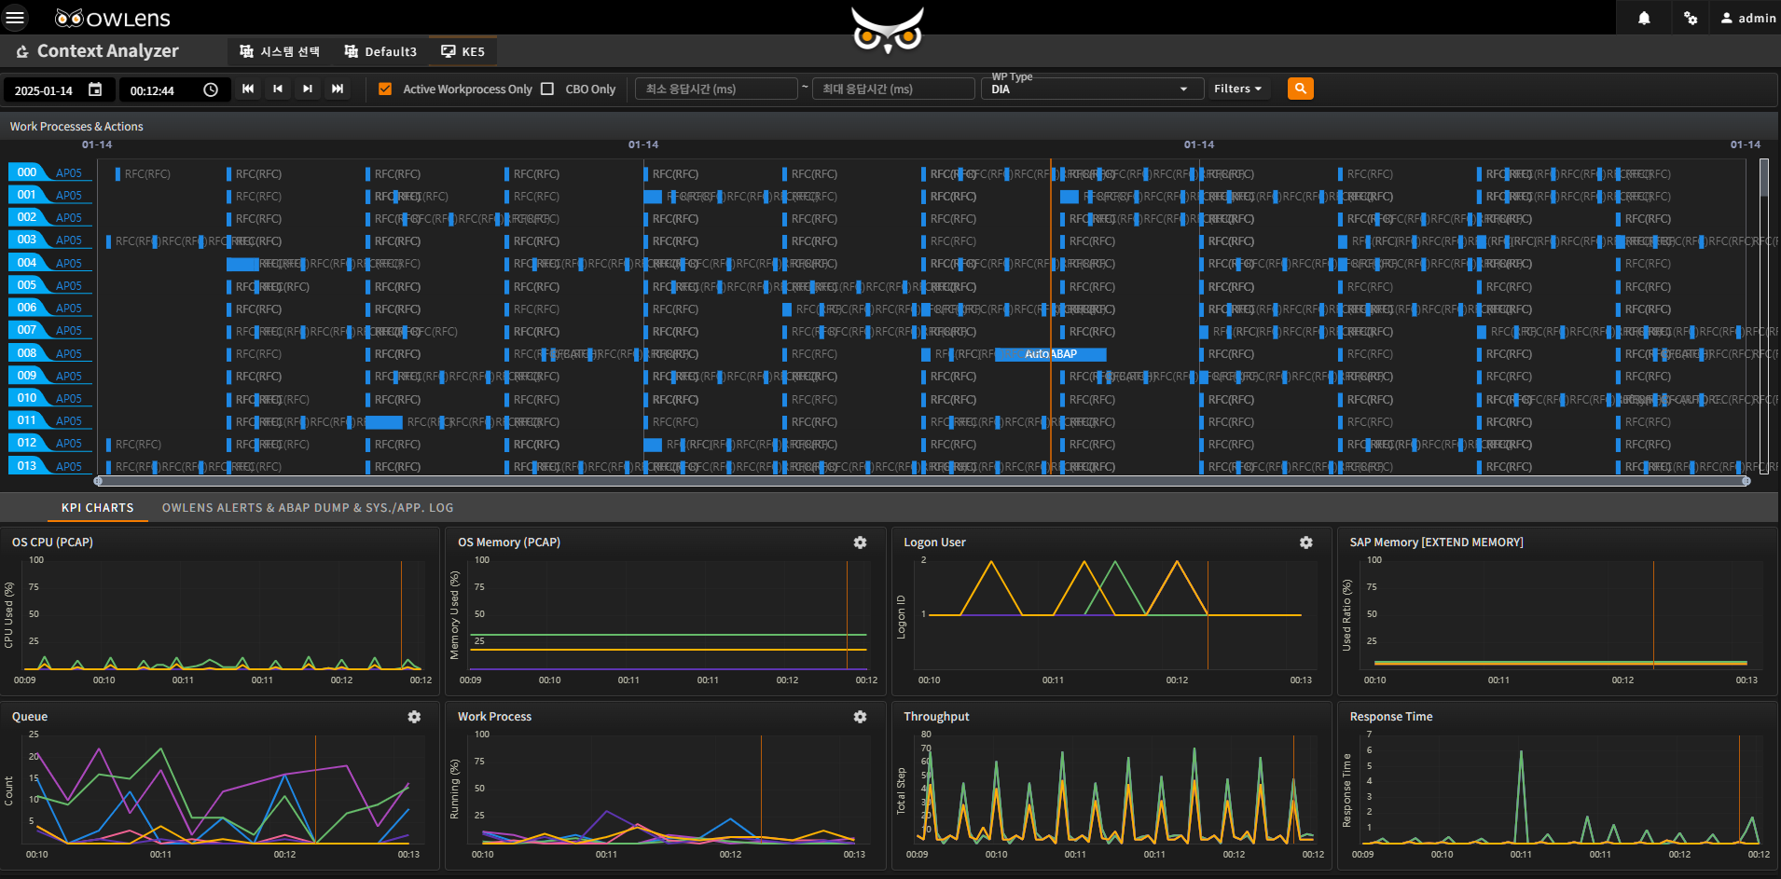The height and width of the screenshot is (879, 1781).
Task: Jump to first time frame
Action: [248, 89]
